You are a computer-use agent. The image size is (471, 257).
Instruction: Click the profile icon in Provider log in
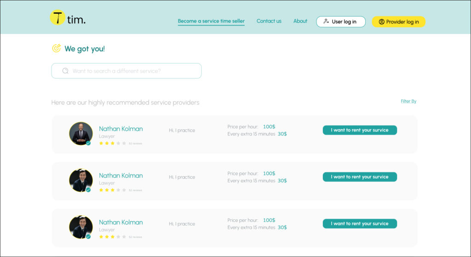(x=381, y=22)
